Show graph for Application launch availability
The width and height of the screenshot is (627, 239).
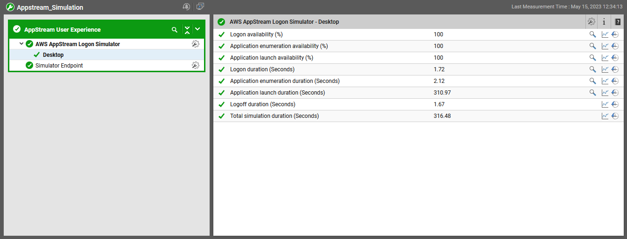point(605,57)
